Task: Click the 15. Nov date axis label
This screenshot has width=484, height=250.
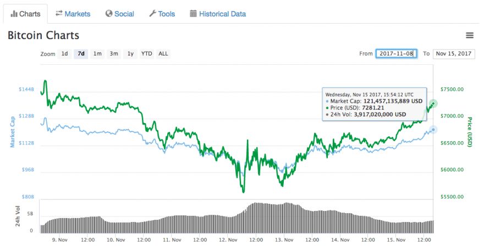Action: 396,240
